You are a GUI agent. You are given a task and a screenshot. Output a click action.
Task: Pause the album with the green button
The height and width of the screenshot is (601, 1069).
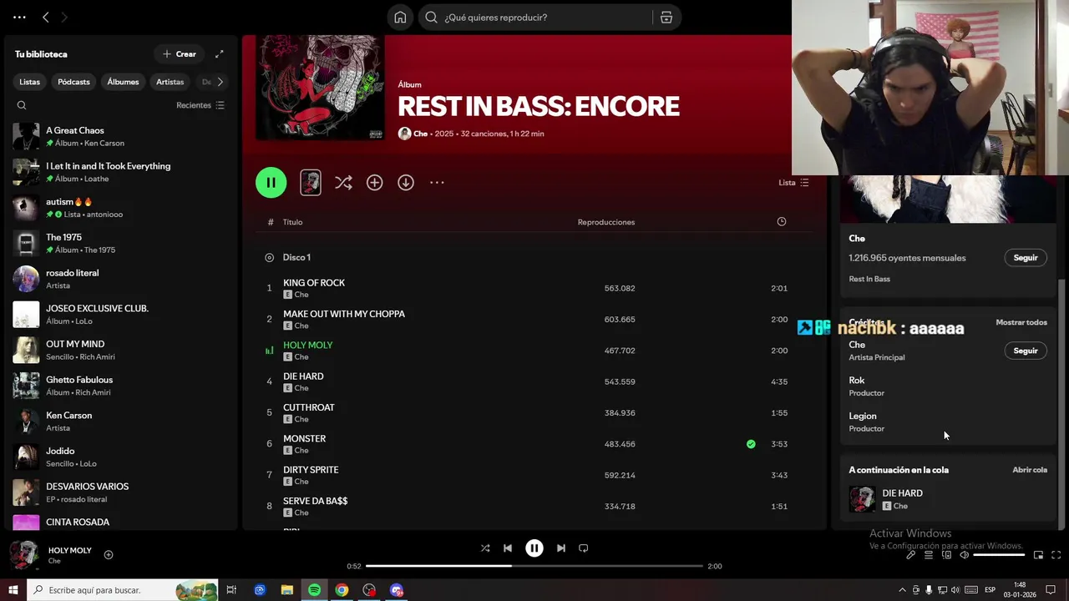click(x=271, y=183)
